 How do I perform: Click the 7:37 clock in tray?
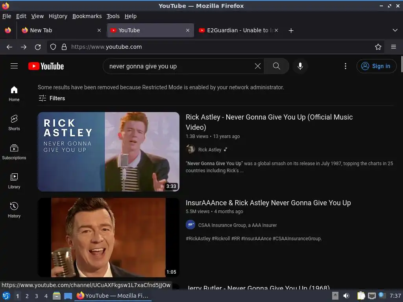pyautogui.click(x=395, y=296)
